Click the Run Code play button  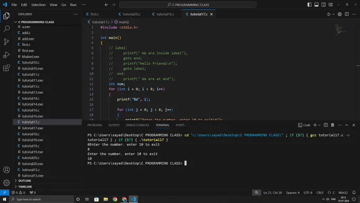click(329, 14)
